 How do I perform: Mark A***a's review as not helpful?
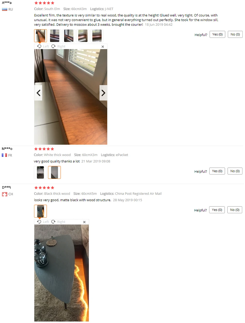(235, 34)
